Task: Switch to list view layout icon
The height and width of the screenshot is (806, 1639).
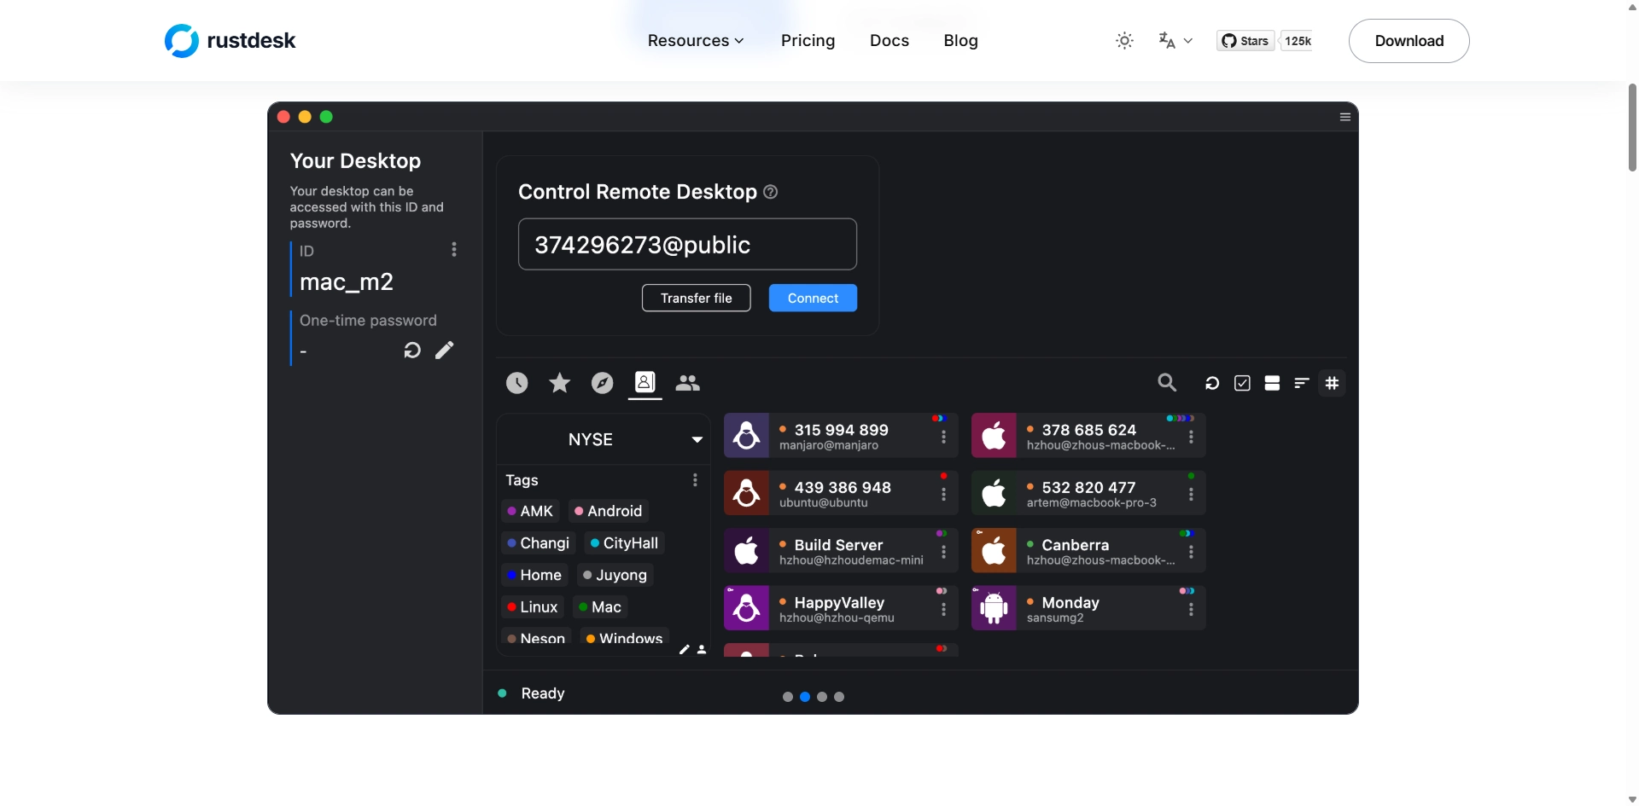Action: [x=1272, y=383]
